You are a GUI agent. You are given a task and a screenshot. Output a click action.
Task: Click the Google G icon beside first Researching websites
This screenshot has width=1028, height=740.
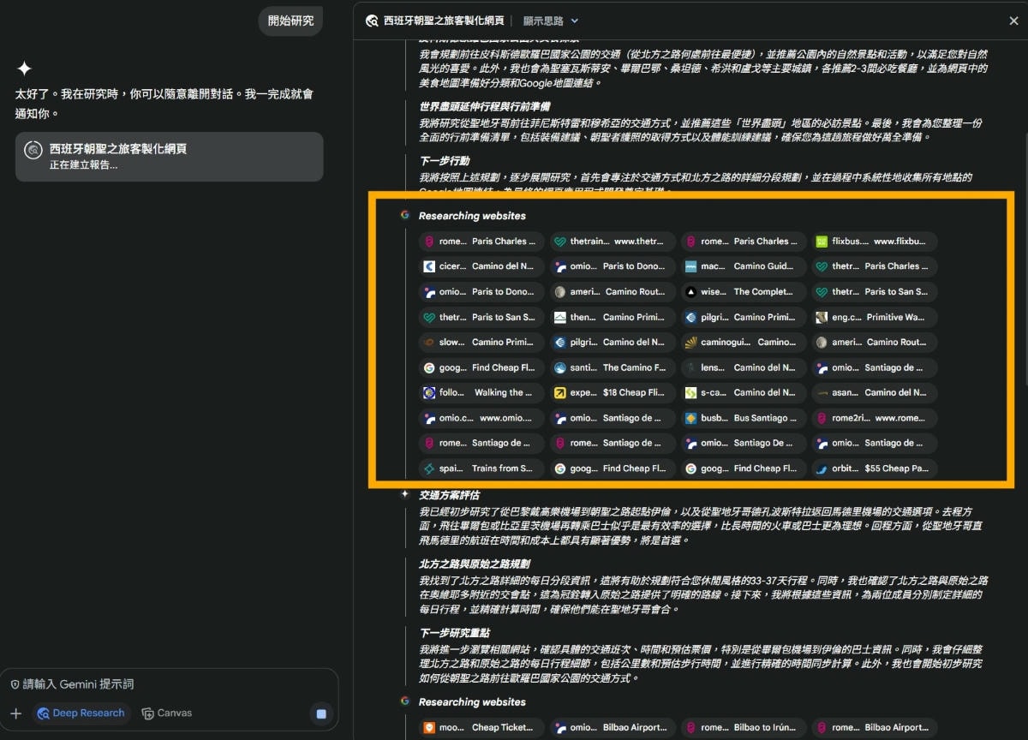pyautogui.click(x=405, y=215)
